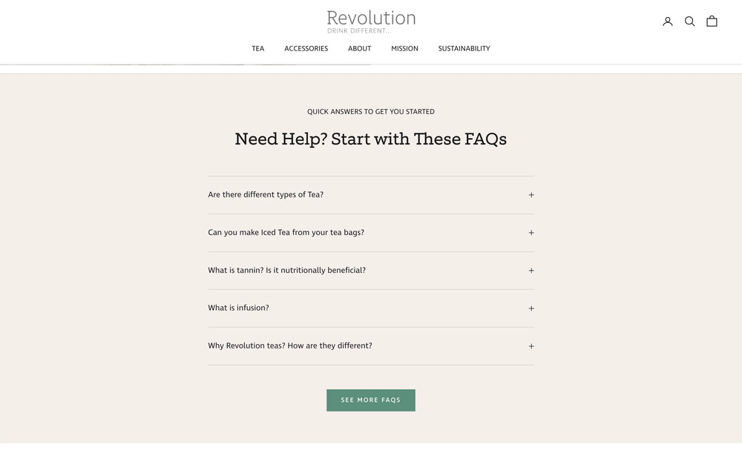Screen dimensions: 742x476
Task: Click the "Are there different types of Tea?" text
Action: 266,193
